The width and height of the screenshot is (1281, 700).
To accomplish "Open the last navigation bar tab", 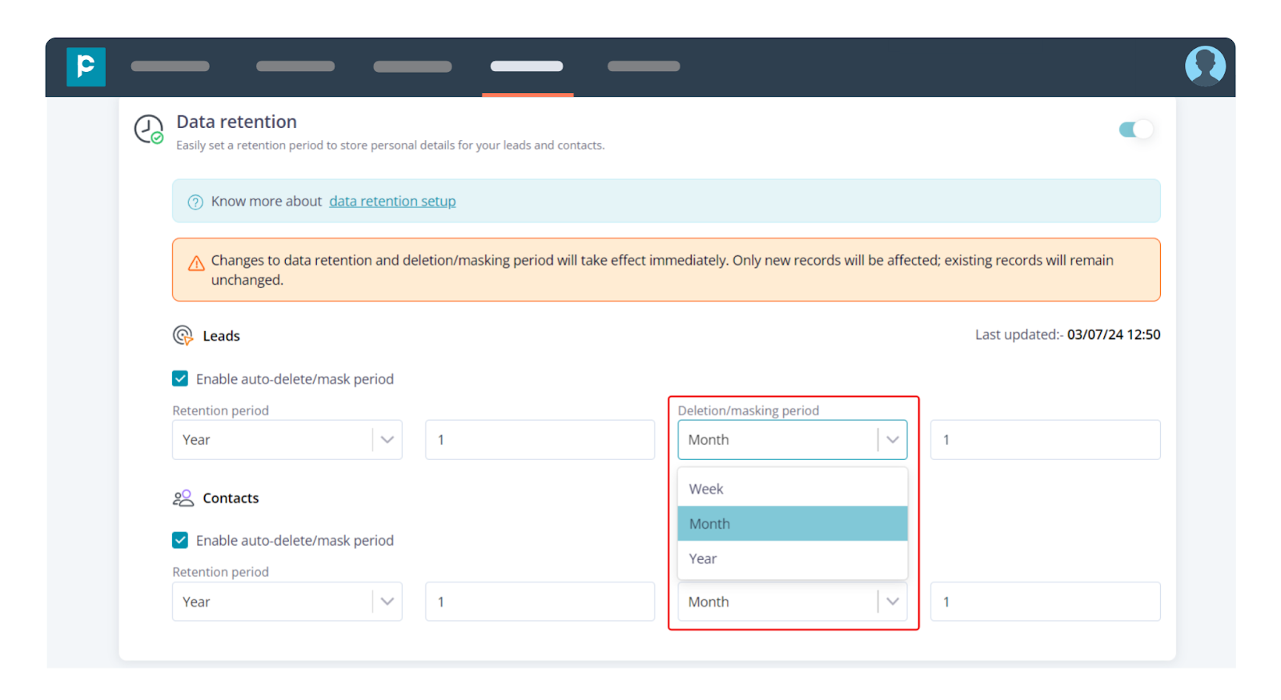I will click(644, 66).
